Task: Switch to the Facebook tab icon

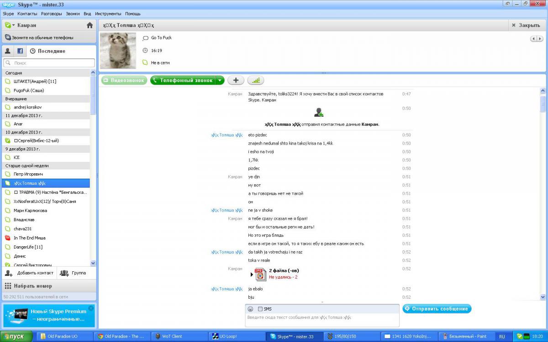Action: [x=20, y=51]
